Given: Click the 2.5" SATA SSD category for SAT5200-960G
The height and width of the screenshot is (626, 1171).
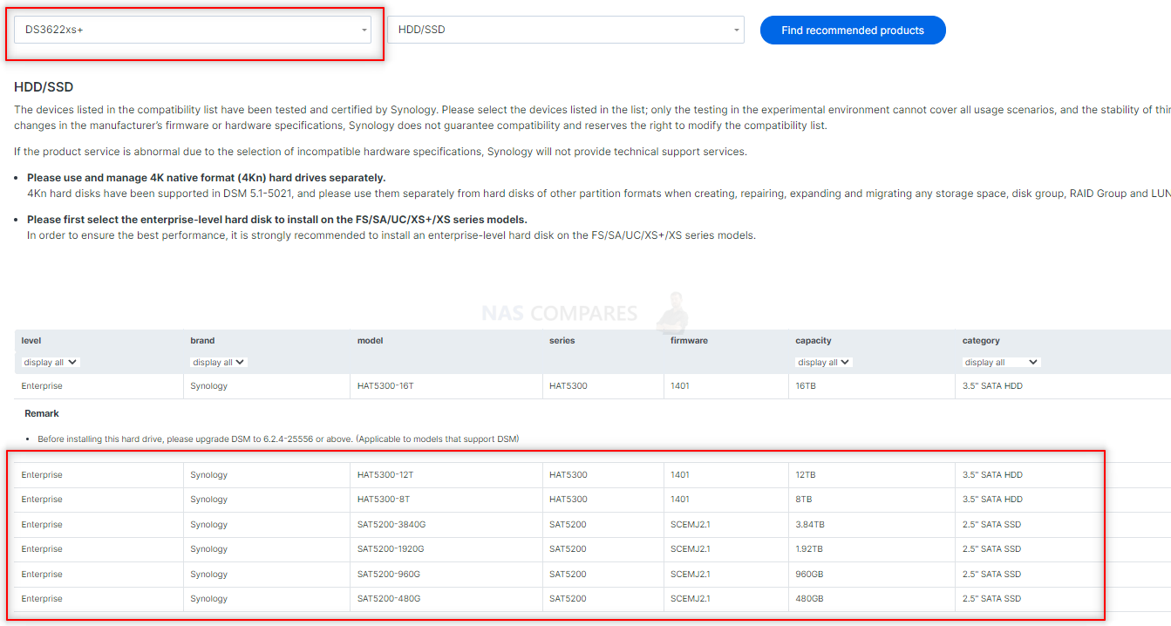Looking at the screenshot, I should point(991,575).
